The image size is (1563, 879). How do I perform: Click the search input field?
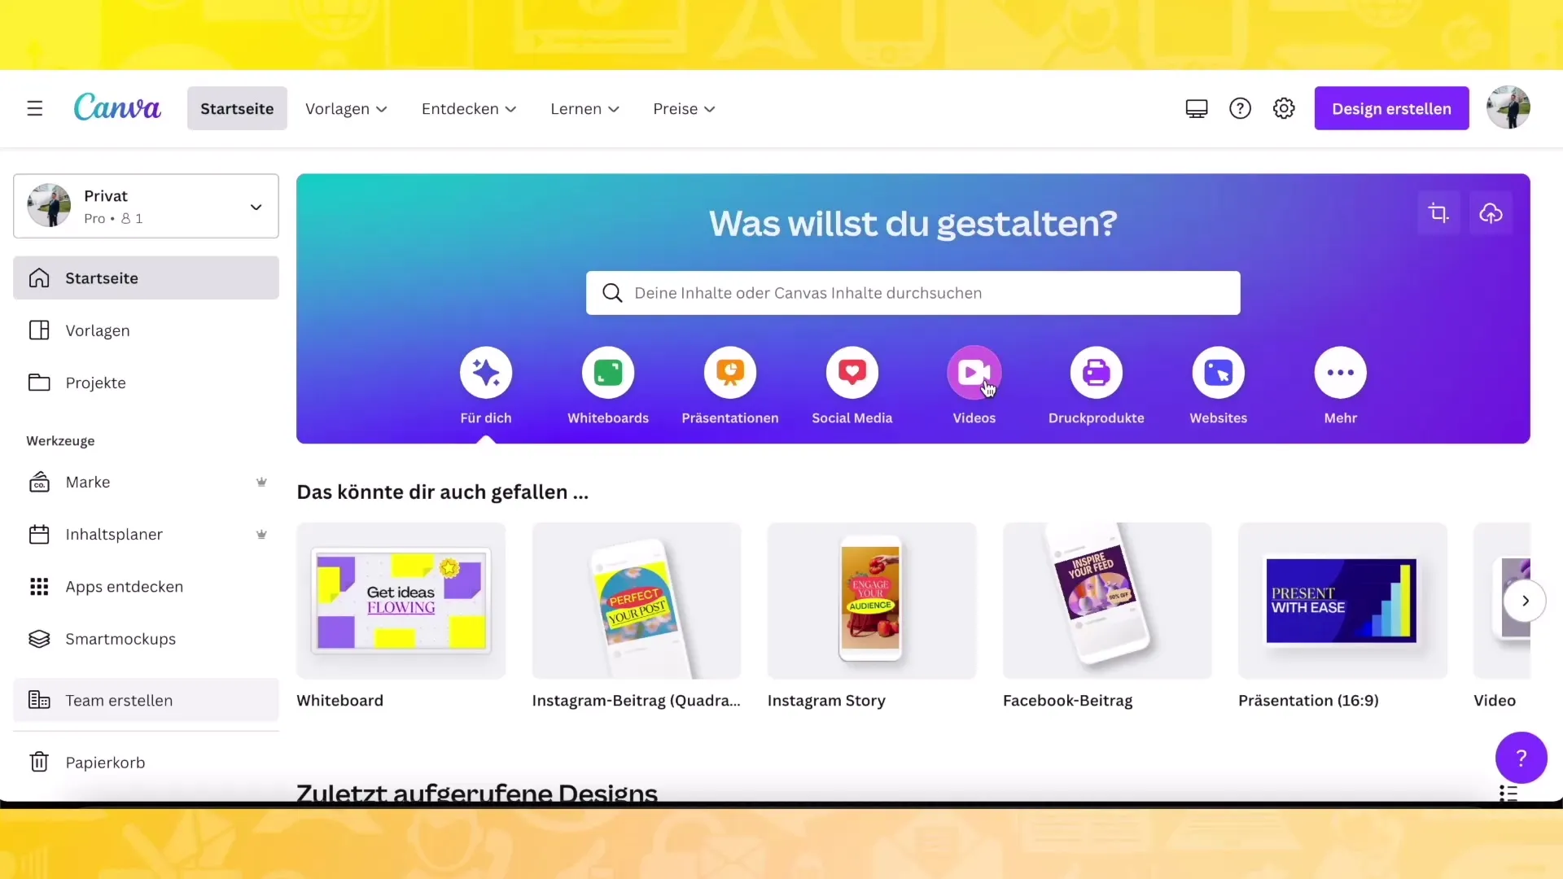tap(913, 293)
